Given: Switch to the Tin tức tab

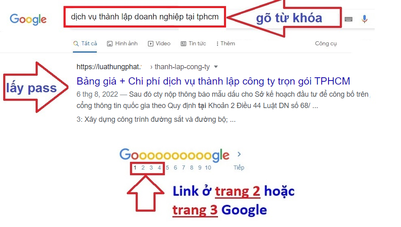Looking at the screenshot, I should [193, 44].
